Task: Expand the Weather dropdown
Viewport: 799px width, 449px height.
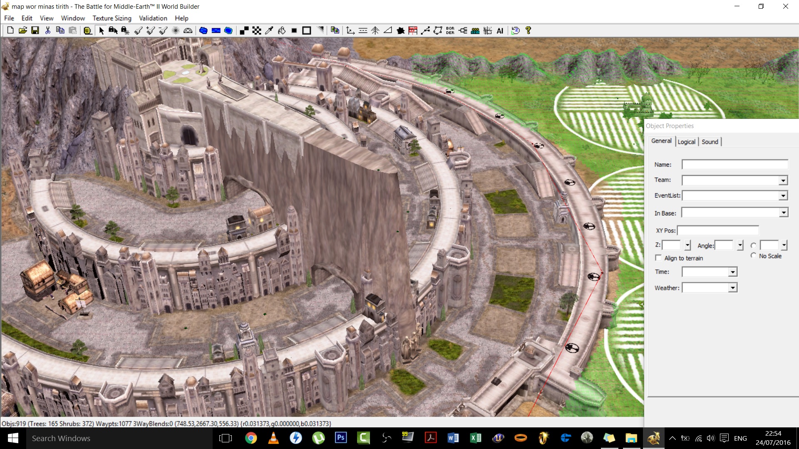Action: point(733,288)
